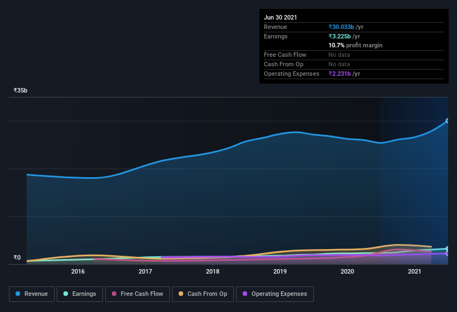This screenshot has width=457, height=312.
Task: Click the ₹30.033b revenue value
Action: tap(341, 27)
